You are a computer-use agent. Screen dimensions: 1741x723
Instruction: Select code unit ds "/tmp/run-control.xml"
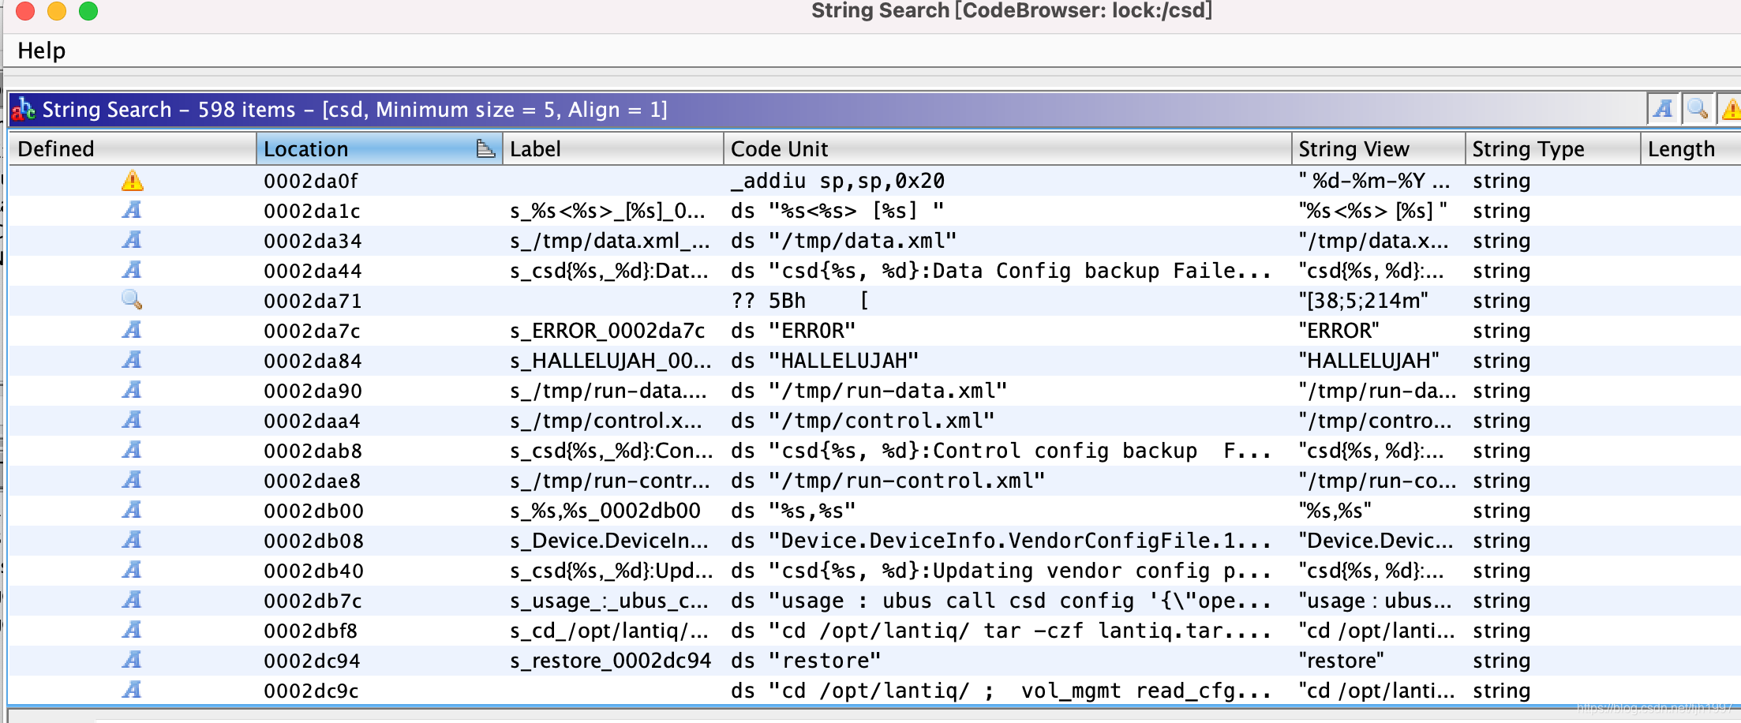[888, 481]
